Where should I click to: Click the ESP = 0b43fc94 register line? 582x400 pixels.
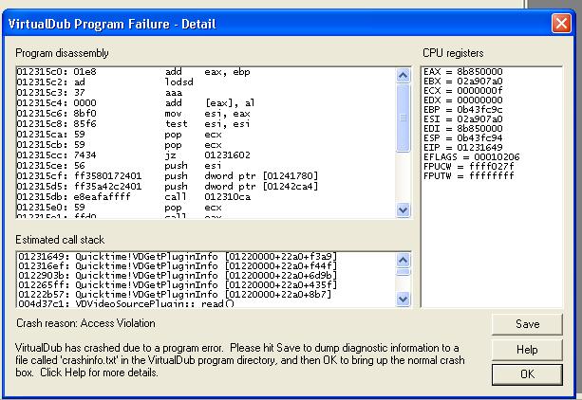click(463, 137)
